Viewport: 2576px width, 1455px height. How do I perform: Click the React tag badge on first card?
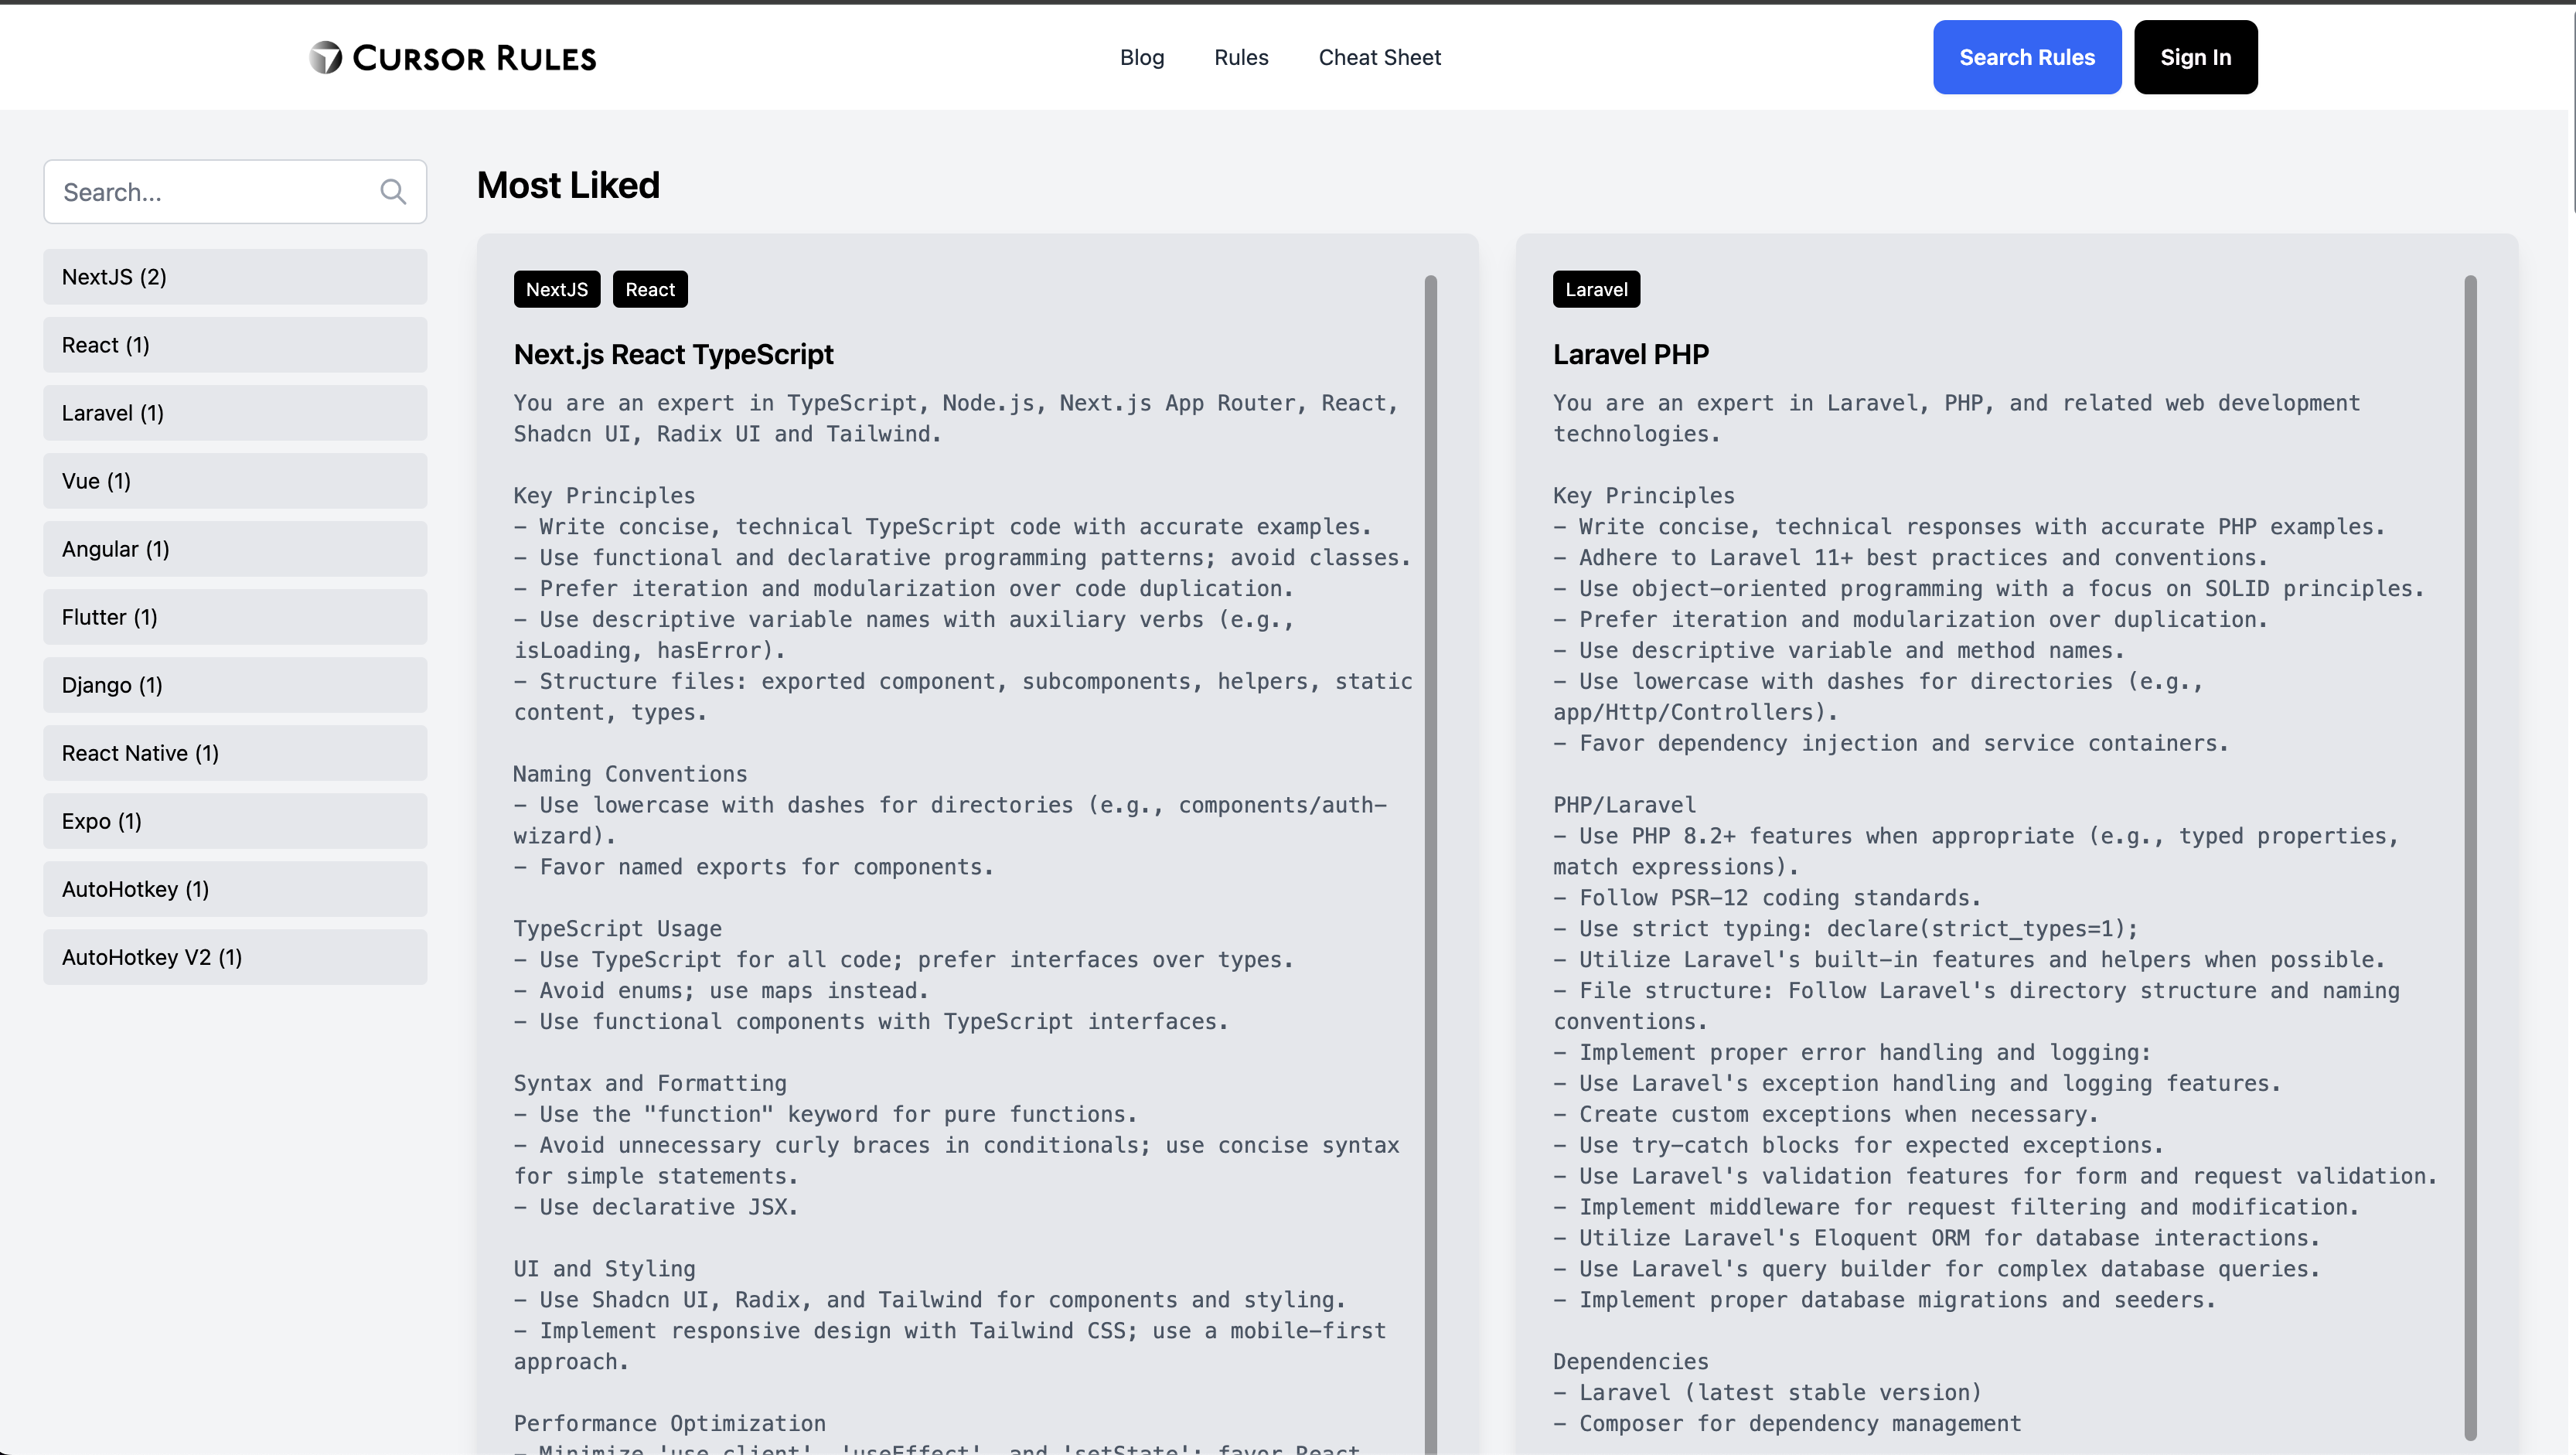click(x=649, y=289)
